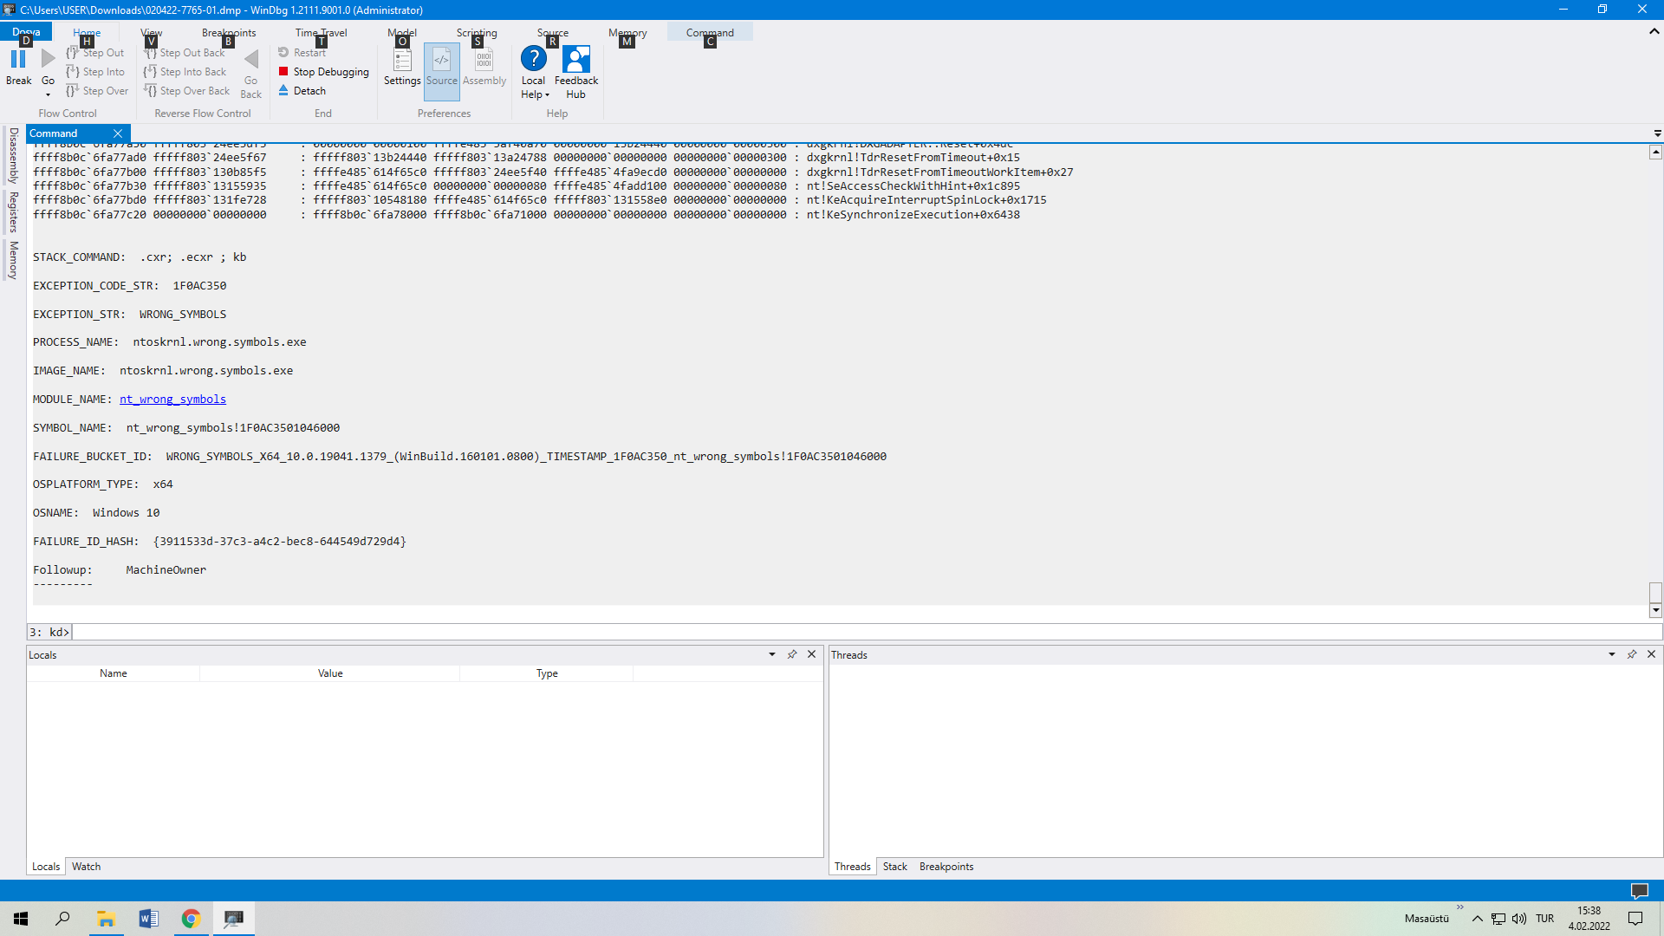Open the Settings preferences icon
Viewport: 1664px width, 936px height.
pos(402,60)
